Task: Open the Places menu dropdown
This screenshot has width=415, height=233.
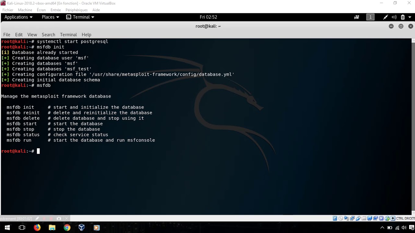Action: 50,17
